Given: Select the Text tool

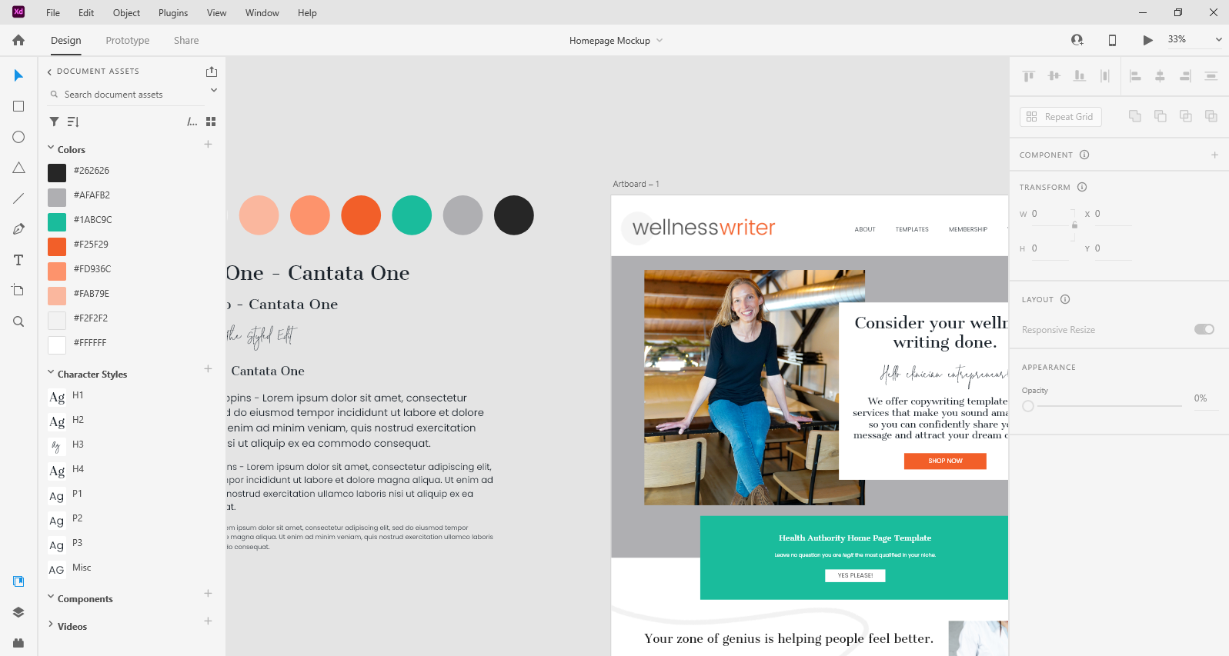Looking at the screenshot, I should point(18,260).
